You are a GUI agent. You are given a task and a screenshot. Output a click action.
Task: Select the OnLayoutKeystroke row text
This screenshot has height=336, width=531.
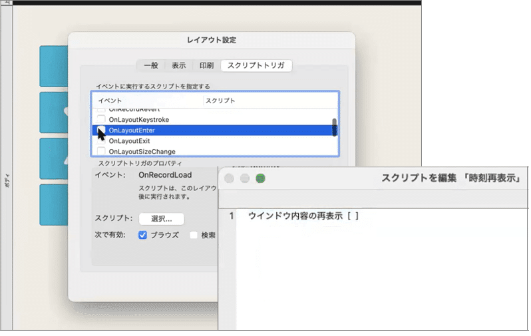(139, 120)
